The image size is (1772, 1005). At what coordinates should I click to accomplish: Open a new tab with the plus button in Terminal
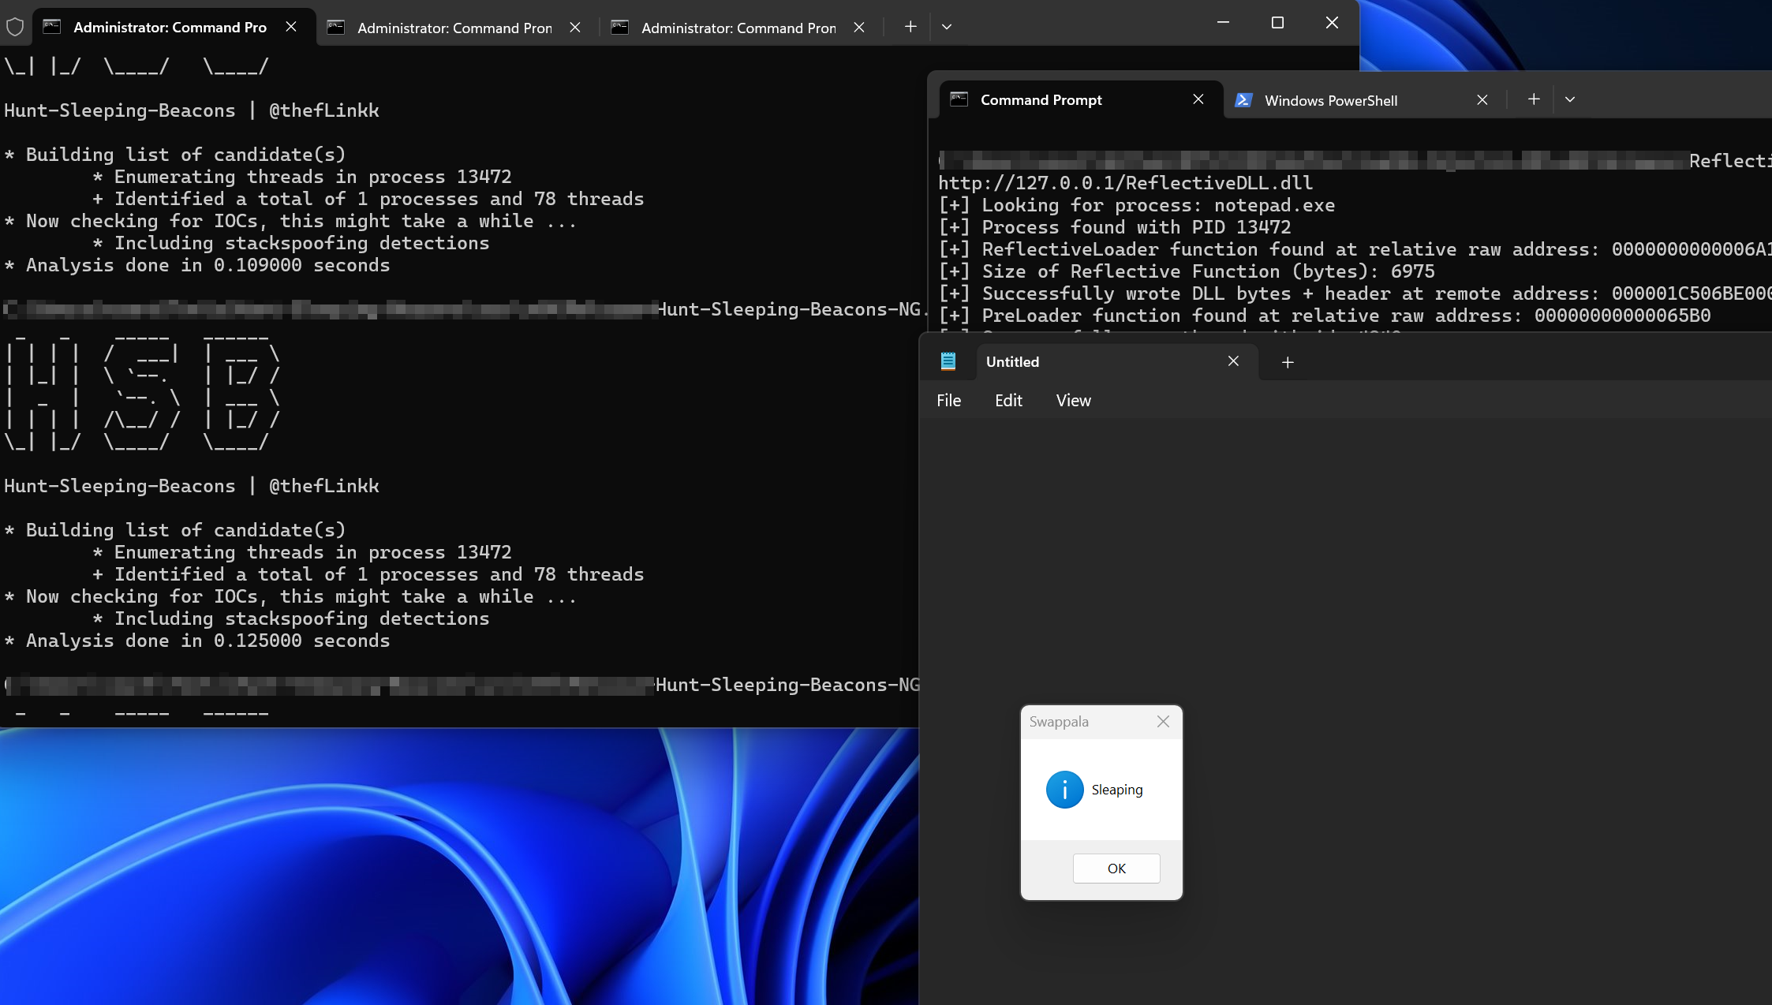click(x=909, y=27)
